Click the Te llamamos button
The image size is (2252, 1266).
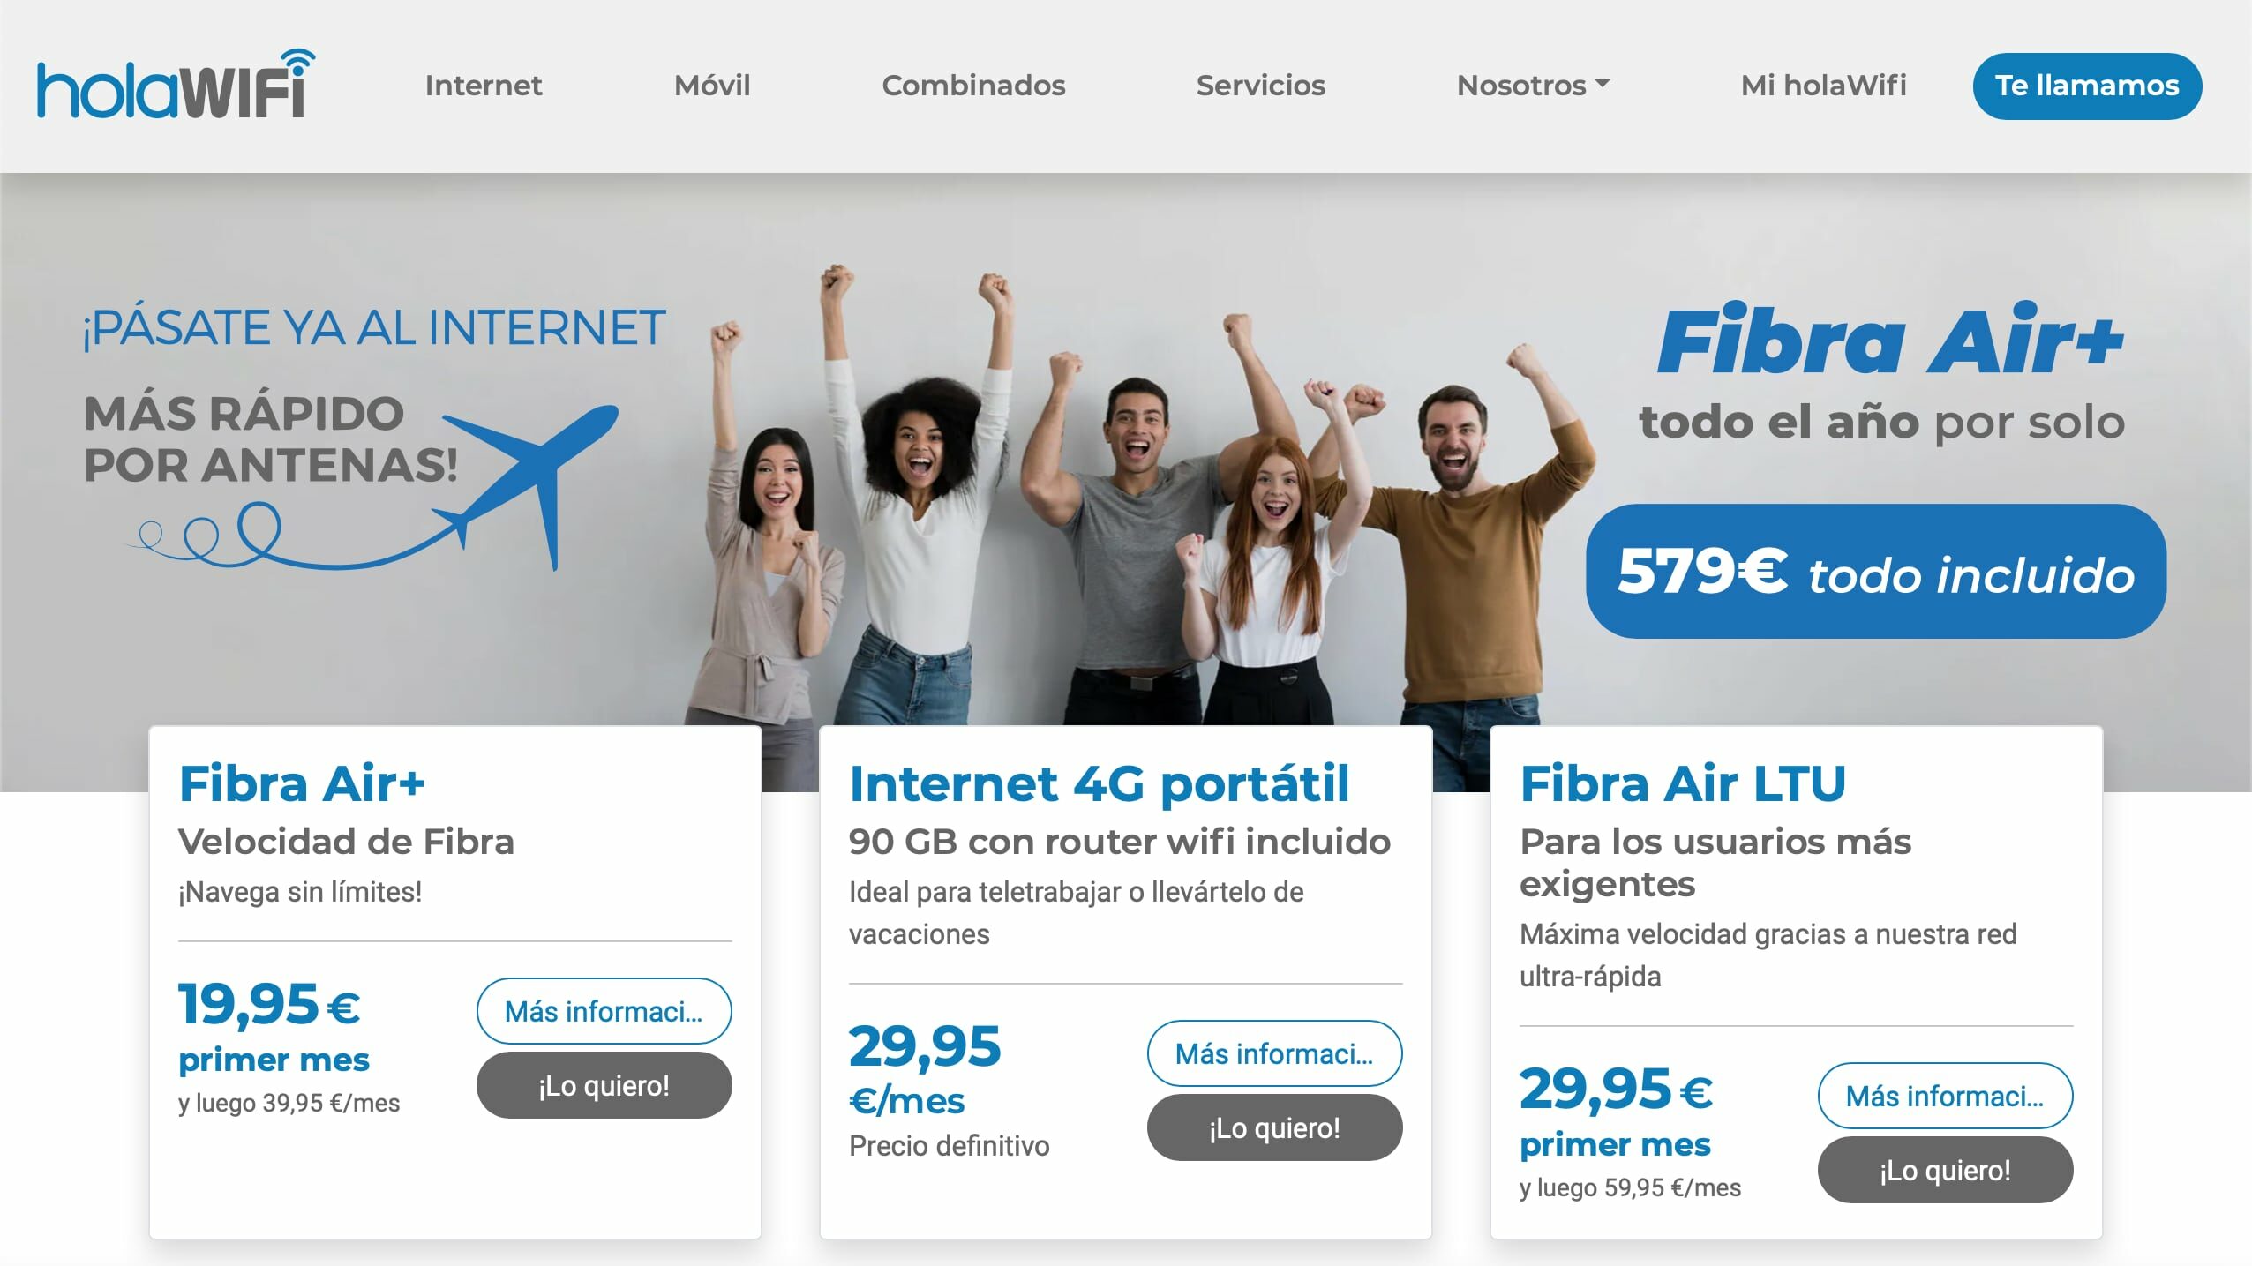pyautogui.click(x=2087, y=86)
